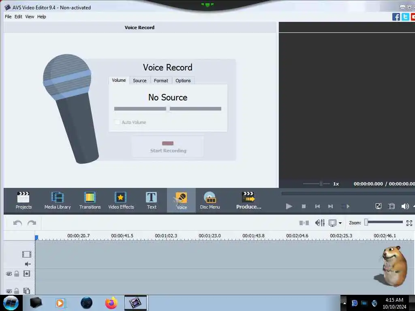415x311 pixels.
Task: Open the Video Effects panel
Action: (x=121, y=200)
